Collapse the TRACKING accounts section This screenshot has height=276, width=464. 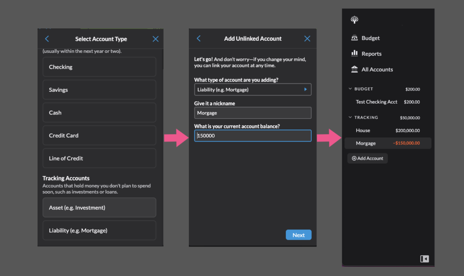click(350, 118)
